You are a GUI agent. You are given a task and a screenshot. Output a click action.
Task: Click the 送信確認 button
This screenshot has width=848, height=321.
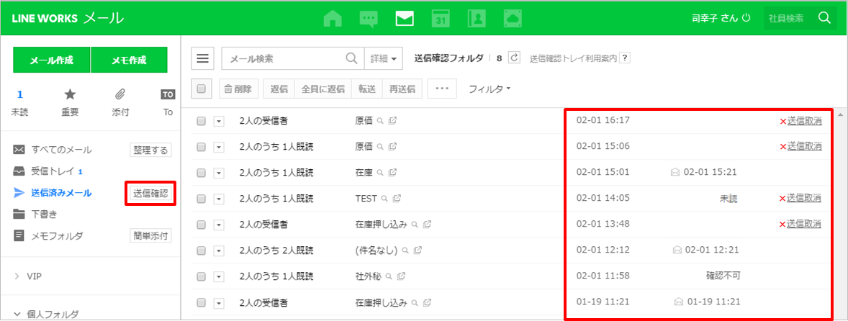point(150,193)
